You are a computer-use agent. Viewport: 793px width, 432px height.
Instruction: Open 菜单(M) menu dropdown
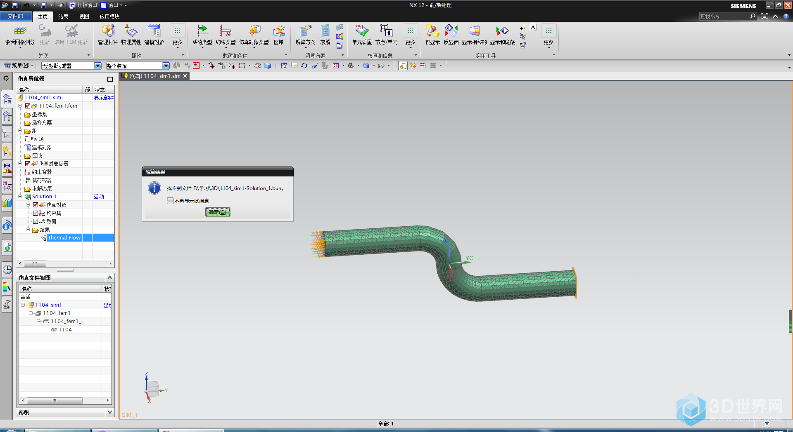pyautogui.click(x=19, y=65)
